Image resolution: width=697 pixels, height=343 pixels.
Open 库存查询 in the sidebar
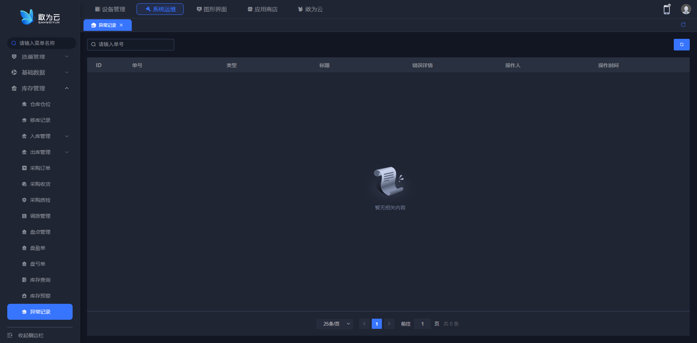pos(40,280)
